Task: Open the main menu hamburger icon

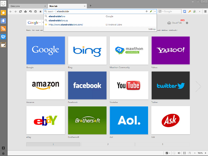Action: coord(205,12)
